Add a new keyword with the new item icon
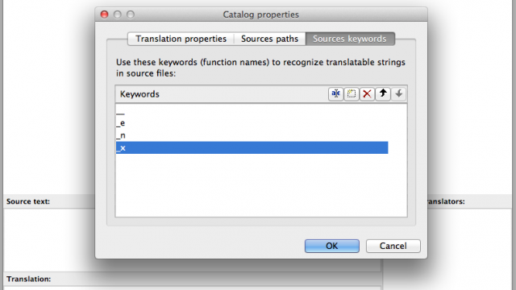Screen dimensions: 516x290 pos(352,94)
